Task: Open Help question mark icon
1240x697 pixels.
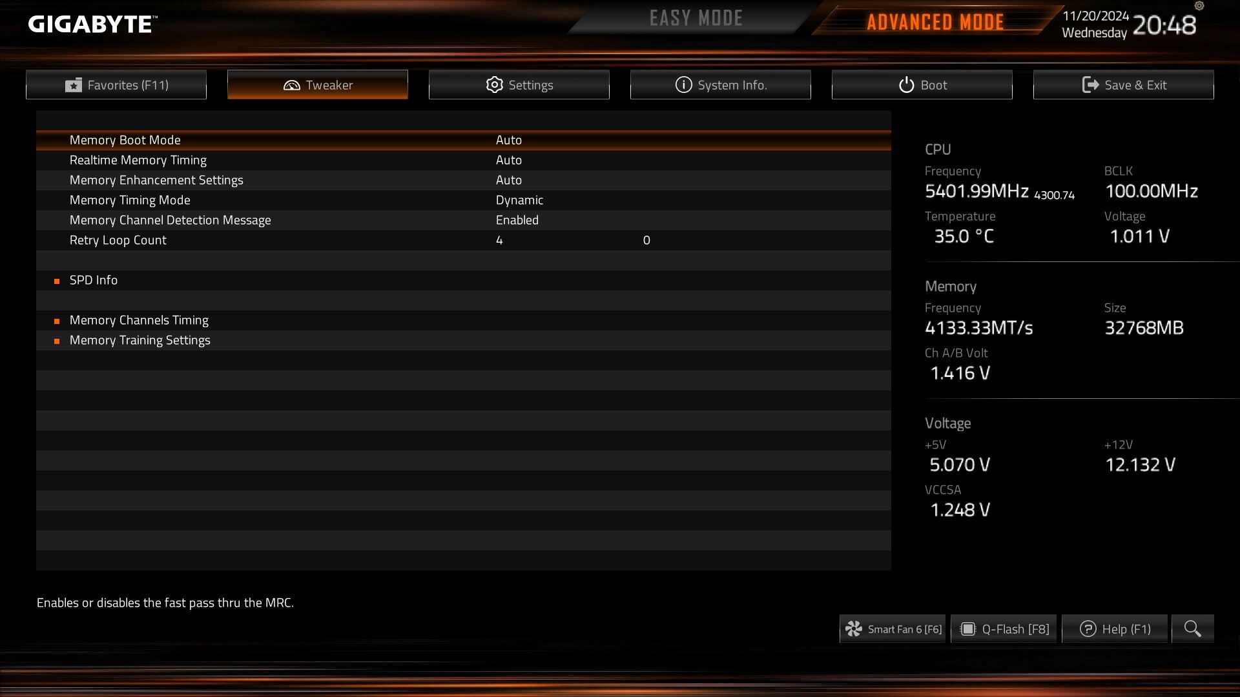Action: click(1088, 629)
